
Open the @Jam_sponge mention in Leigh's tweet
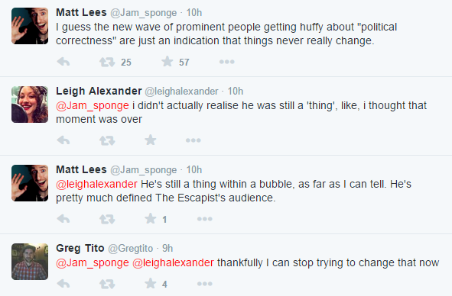pos(93,105)
